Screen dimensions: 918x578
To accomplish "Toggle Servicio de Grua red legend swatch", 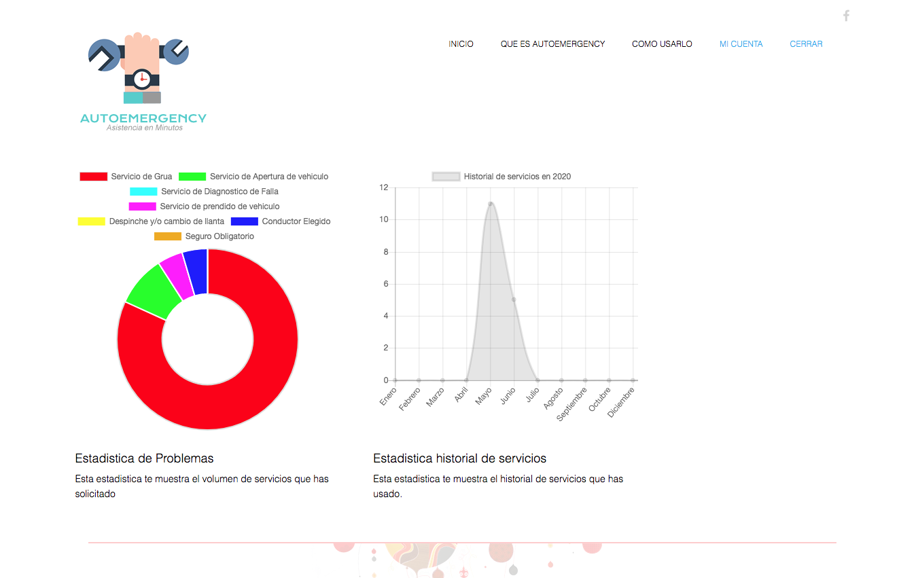I will pos(94,177).
